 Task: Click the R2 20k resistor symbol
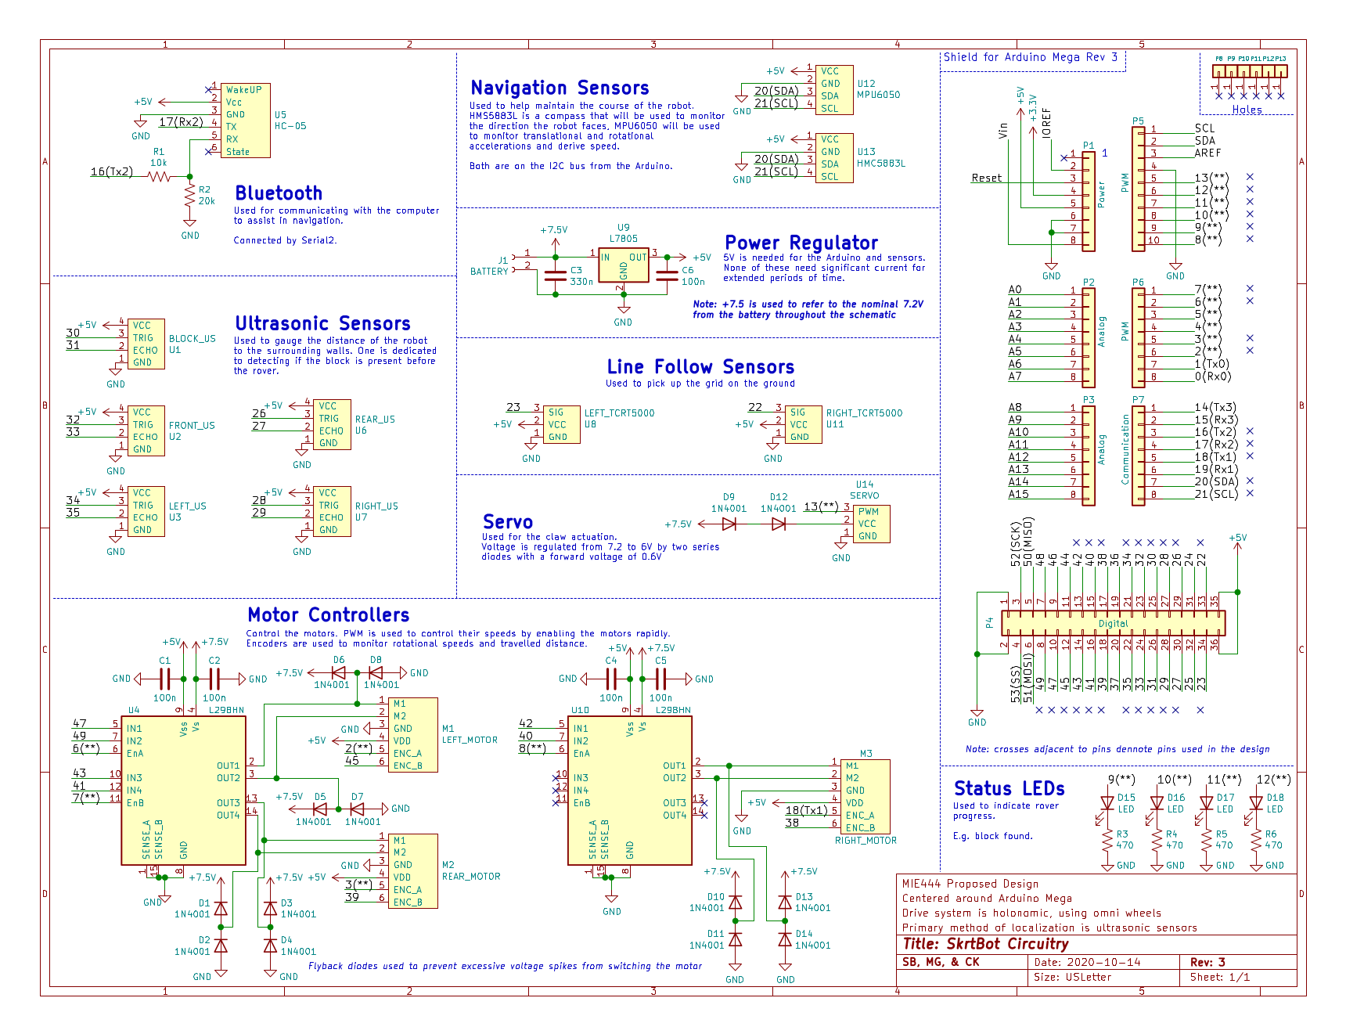pyautogui.click(x=189, y=196)
